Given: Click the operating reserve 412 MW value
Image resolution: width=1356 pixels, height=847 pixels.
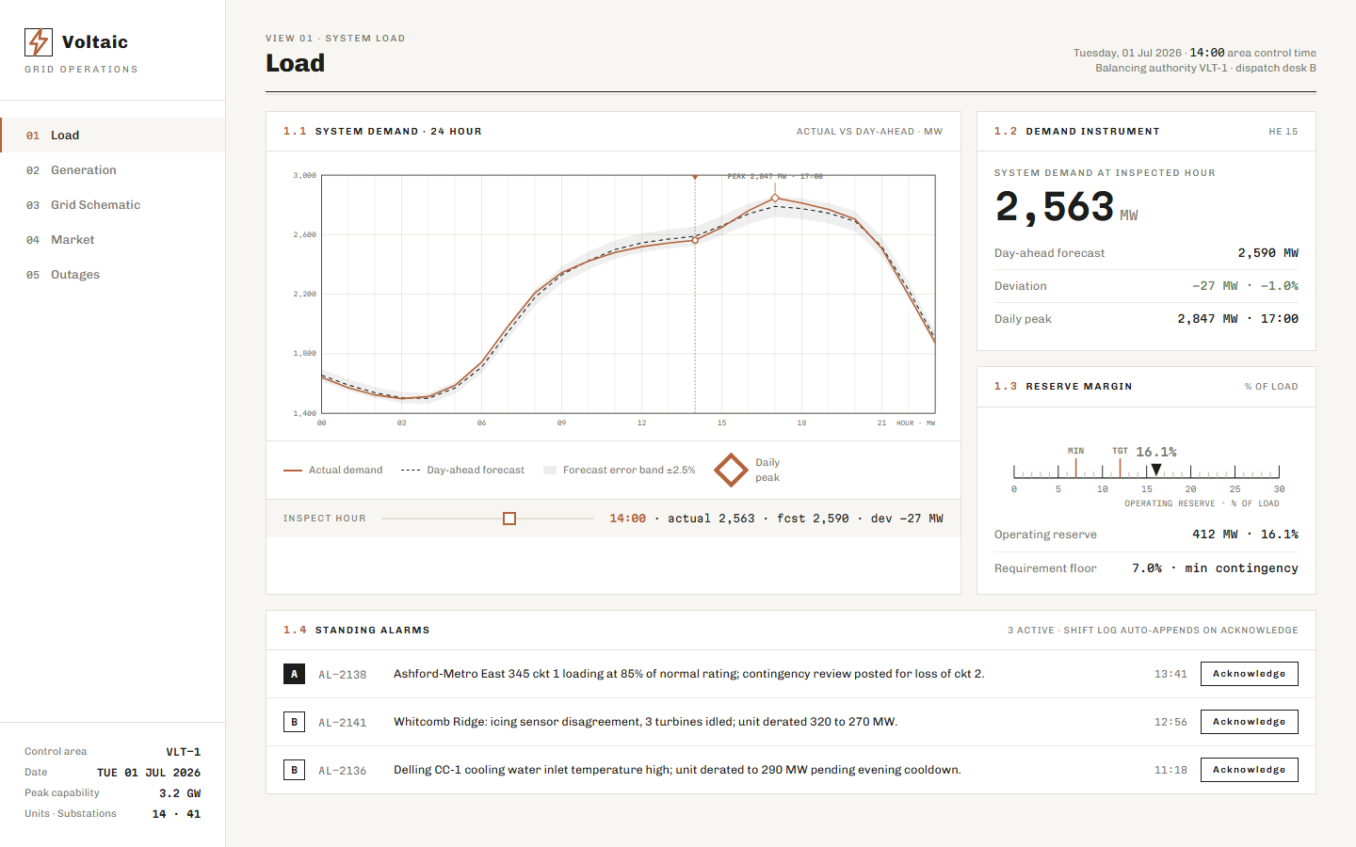Looking at the screenshot, I should [x=1245, y=535].
